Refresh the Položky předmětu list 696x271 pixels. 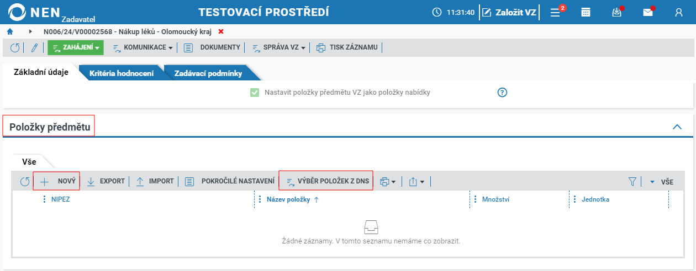point(25,182)
